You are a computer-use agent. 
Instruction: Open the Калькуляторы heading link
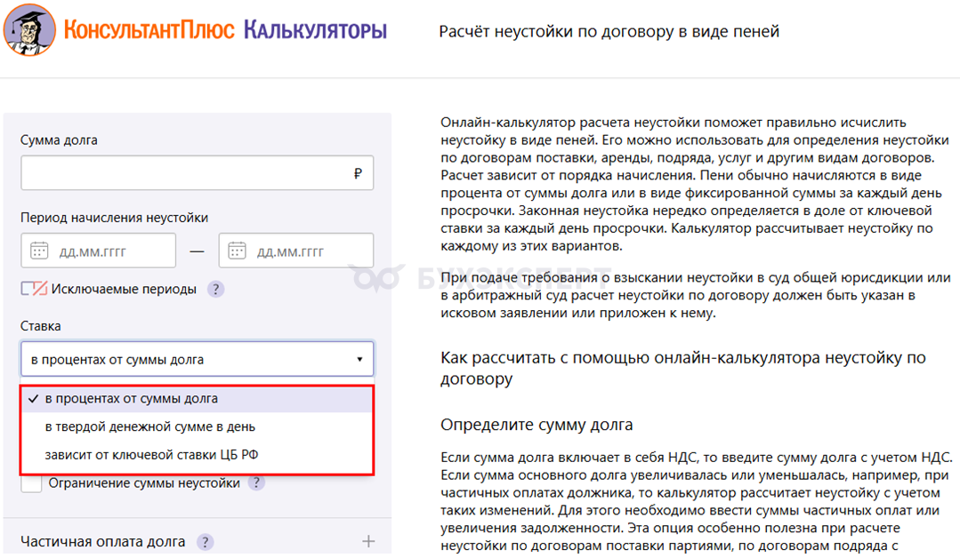click(x=315, y=30)
